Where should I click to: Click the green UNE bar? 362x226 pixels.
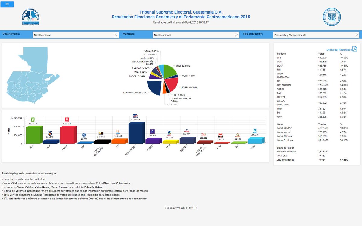tap(34, 135)
